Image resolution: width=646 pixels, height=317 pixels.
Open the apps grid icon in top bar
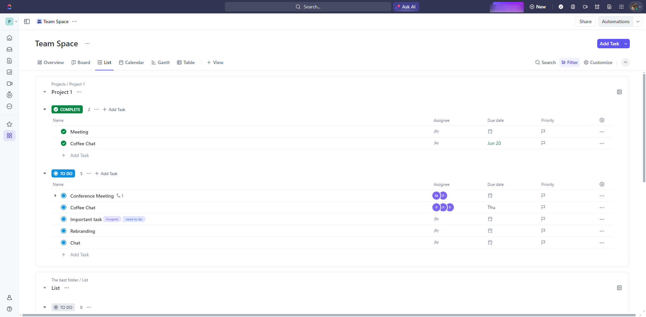coord(621,7)
